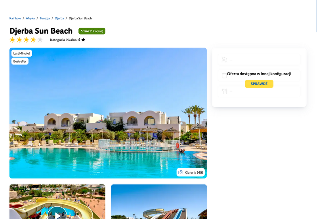
Task: Click the camera icon in Galeria button
Action: point(181,172)
